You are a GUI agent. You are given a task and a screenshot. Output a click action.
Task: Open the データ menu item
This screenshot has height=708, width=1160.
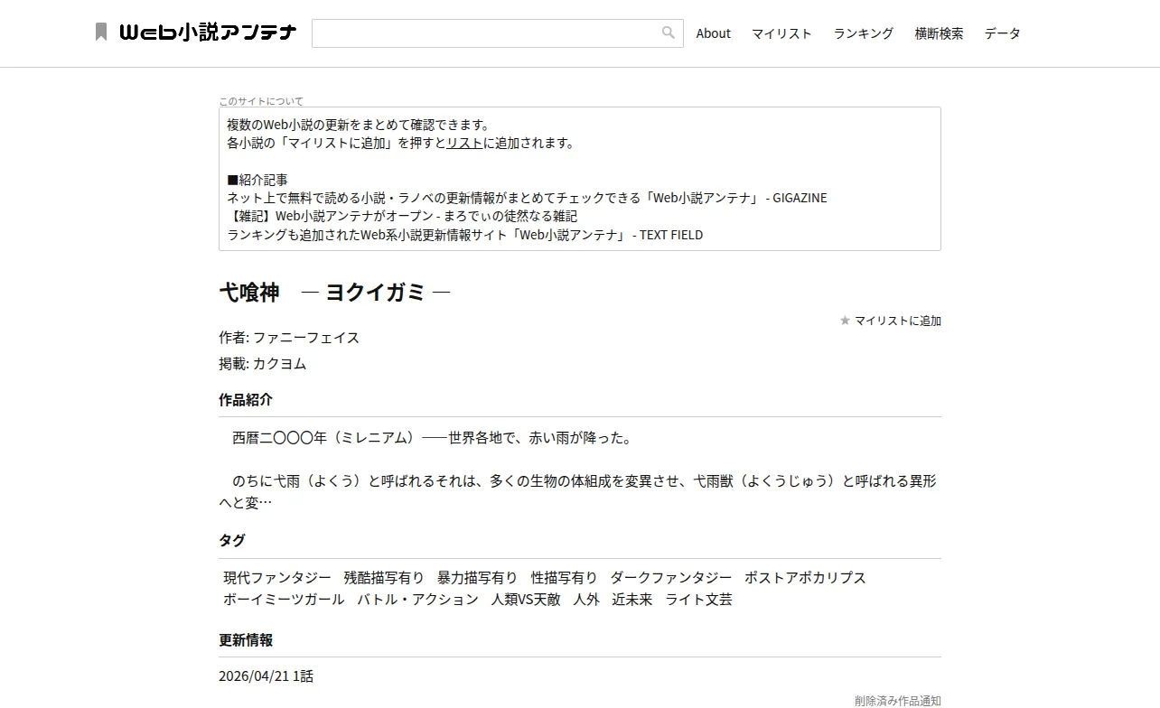pyautogui.click(x=1003, y=33)
